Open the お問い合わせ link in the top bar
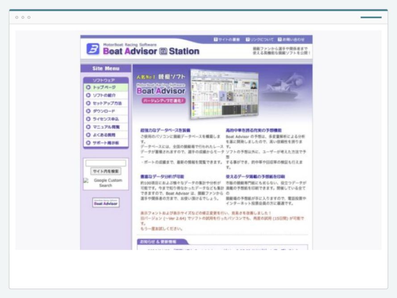The width and height of the screenshot is (397, 298). (x=291, y=39)
